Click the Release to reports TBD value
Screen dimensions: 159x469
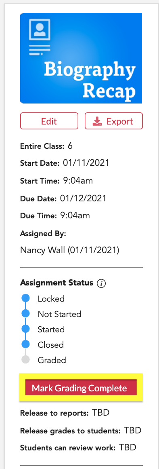pos(101,413)
